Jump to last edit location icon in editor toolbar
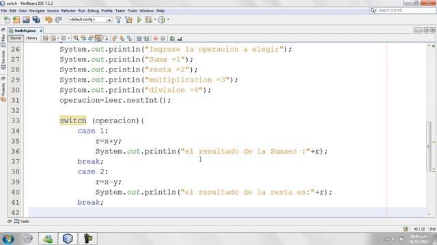This screenshot has height=245, width=437. coord(46,38)
